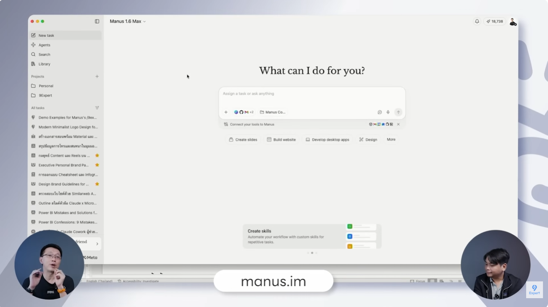Click the Design pencil-ruler icon
The width and height of the screenshot is (548, 307).
coord(361,139)
